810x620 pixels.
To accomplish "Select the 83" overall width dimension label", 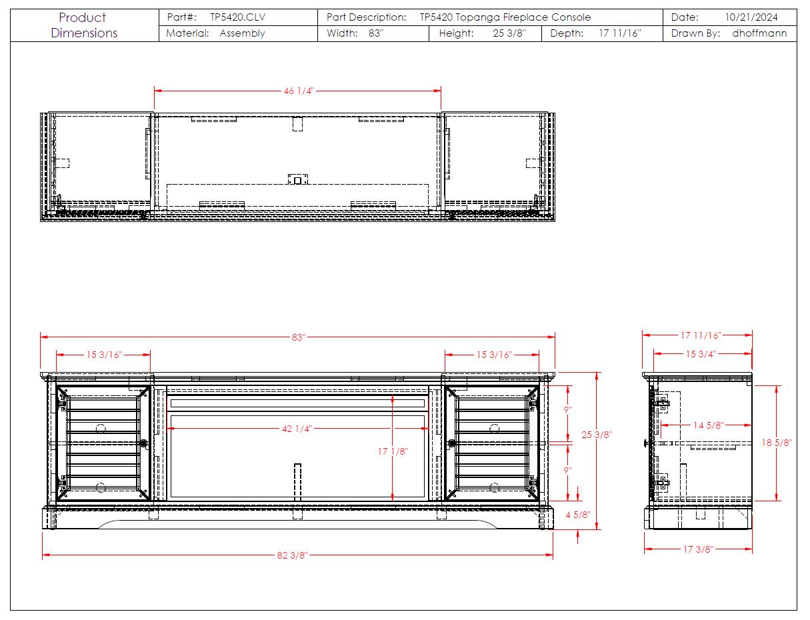I will pos(298,337).
